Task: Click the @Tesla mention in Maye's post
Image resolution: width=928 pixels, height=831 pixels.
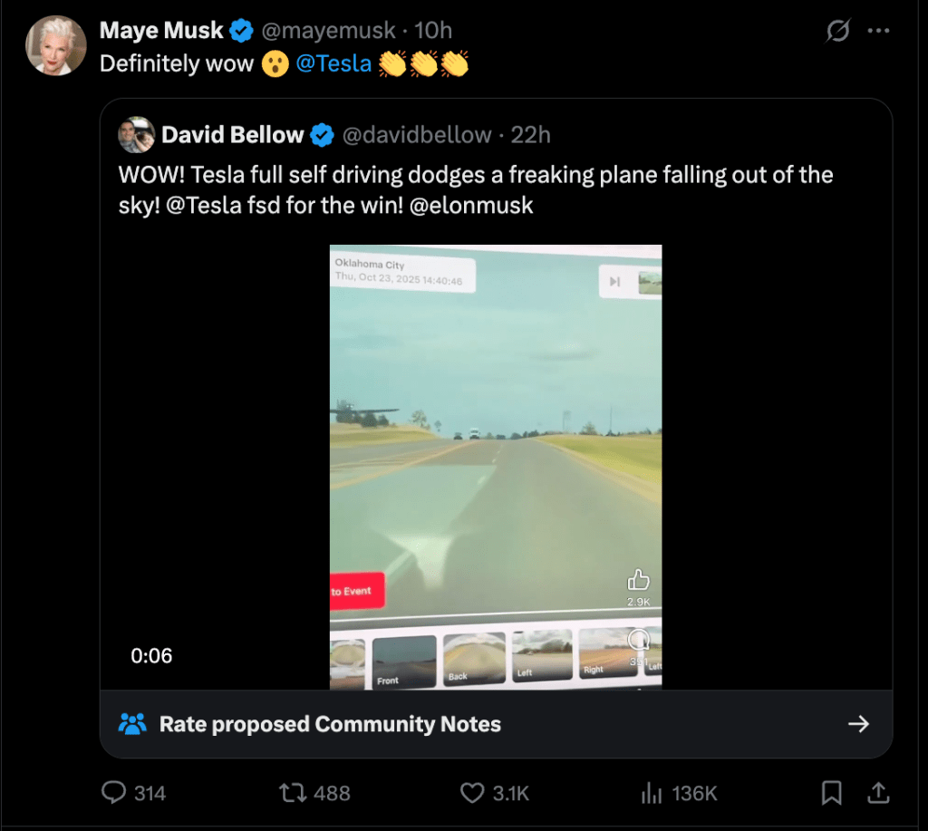Action: coord(333,63)
